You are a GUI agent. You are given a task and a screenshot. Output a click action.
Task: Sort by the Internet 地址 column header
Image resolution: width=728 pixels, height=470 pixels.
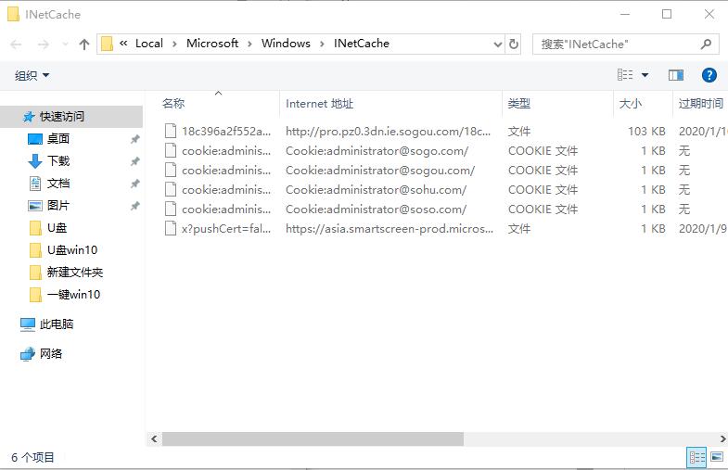(x=319, y=104)
